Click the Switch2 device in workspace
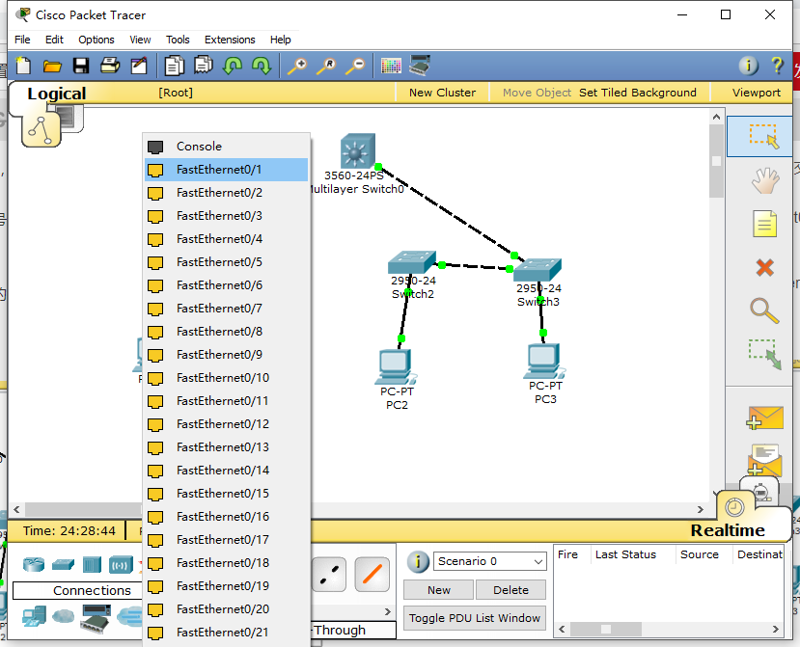Image resolution: width=800 pixels, height=647 pixels. coord(412,262)
